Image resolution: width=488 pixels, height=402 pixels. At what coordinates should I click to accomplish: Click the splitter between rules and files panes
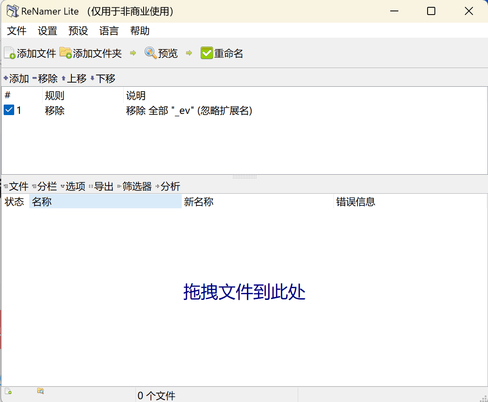click(244, 177)
